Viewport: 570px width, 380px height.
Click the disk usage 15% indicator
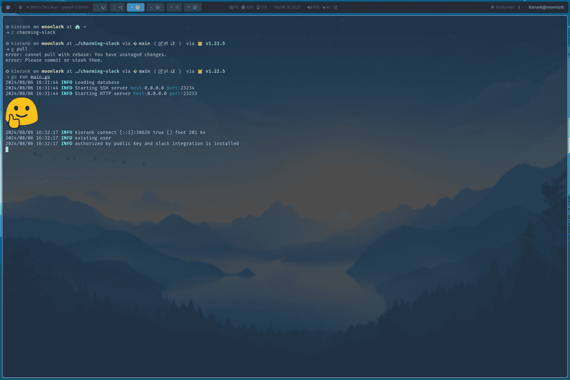click(x=262, y=7)
